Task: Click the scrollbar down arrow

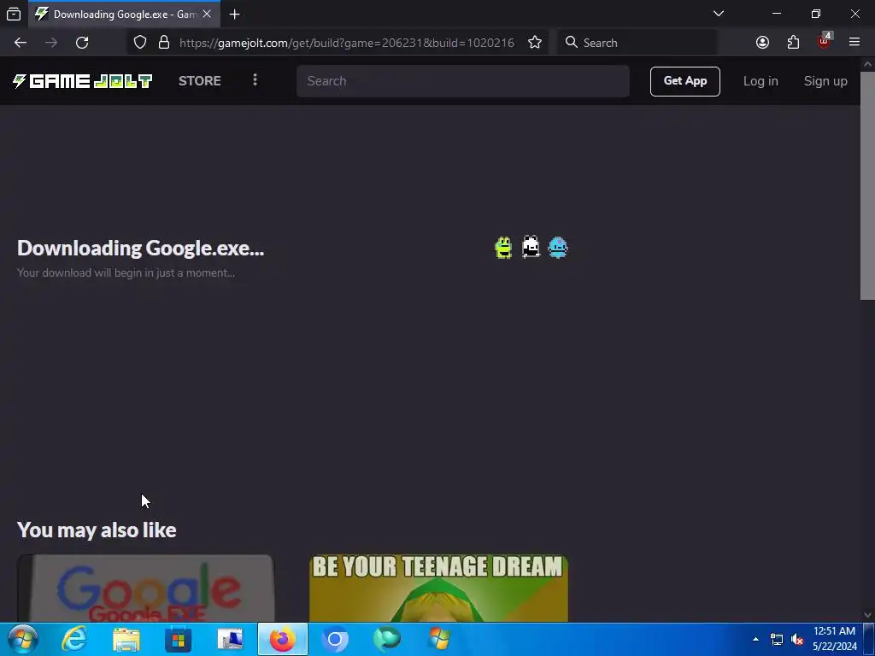Action: (x=867, y=615)
